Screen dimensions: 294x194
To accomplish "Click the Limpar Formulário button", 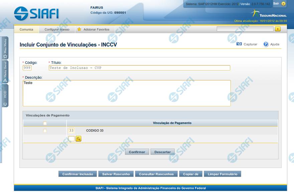I will point(222,174).
